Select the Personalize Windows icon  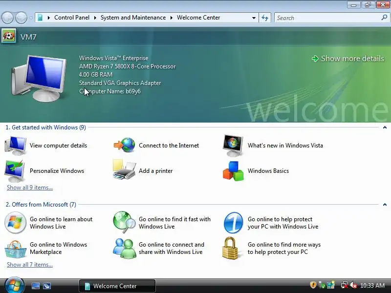pyautogui.click(x=15, y=171)
